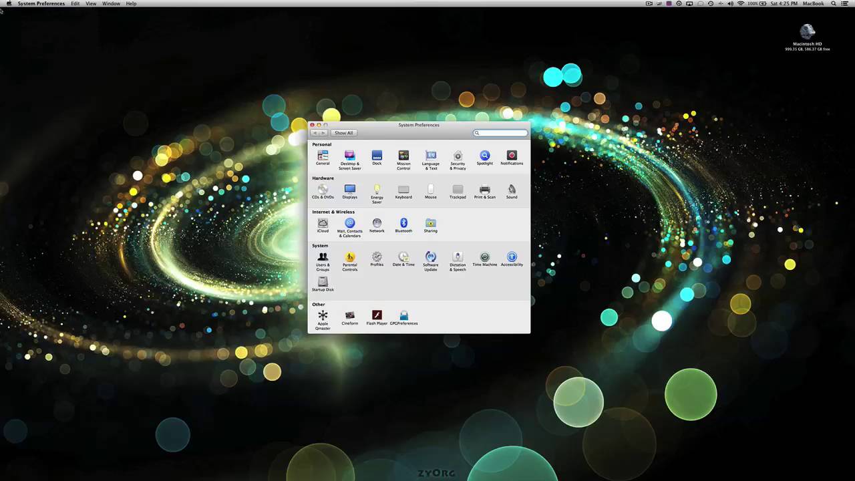Open Software Update preferences
855x481 pixels.
coord(431,261)
